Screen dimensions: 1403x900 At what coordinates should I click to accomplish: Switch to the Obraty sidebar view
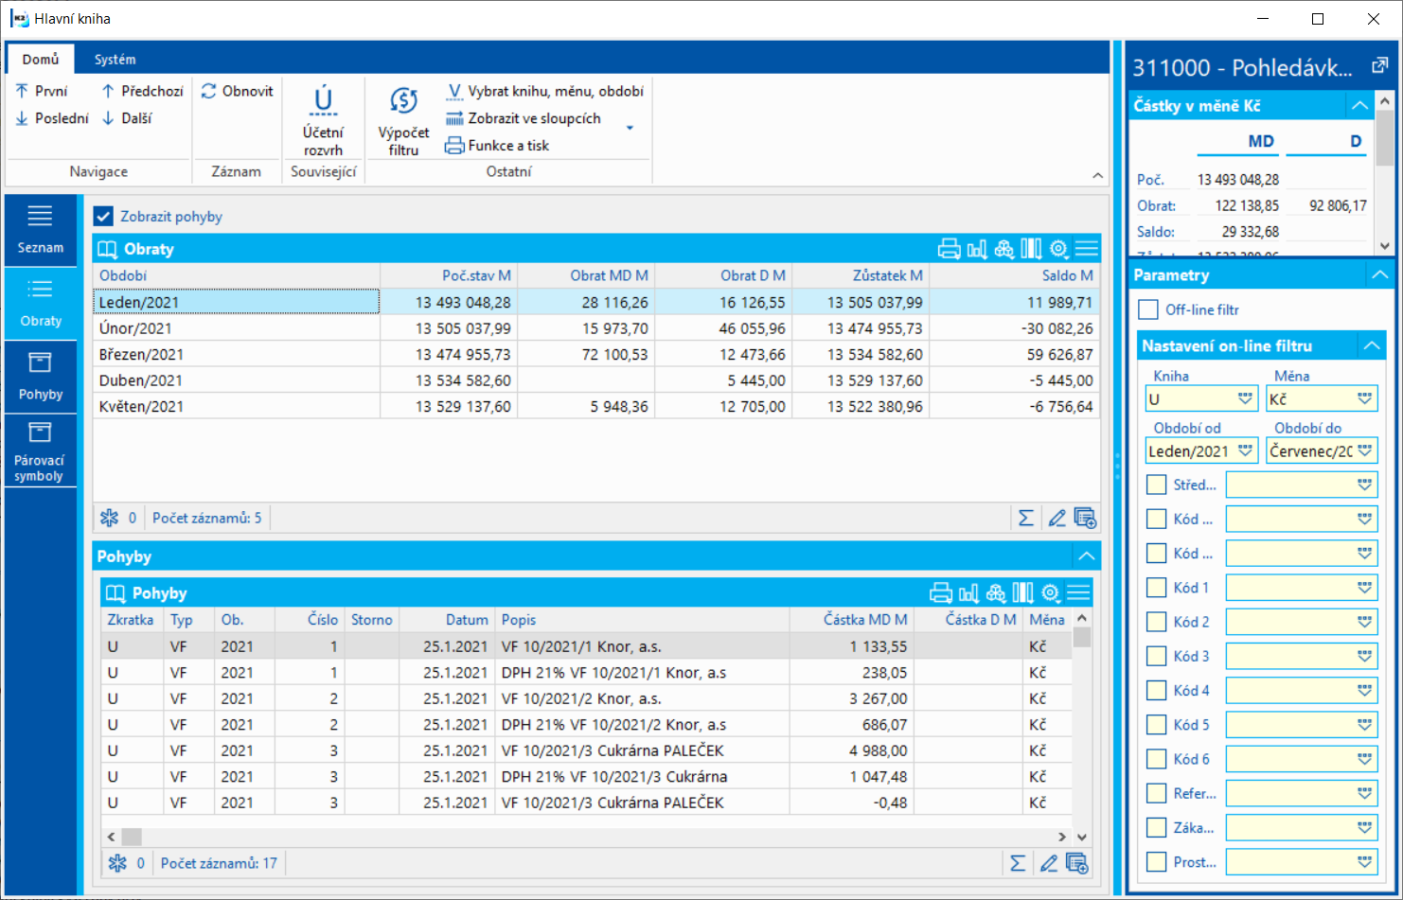tap(41, 304)
